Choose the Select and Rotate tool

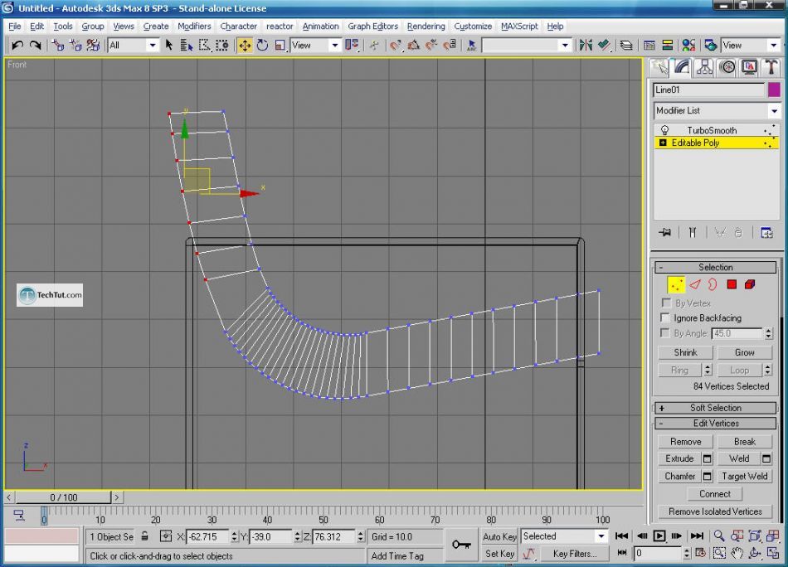[x=262, y=46]
